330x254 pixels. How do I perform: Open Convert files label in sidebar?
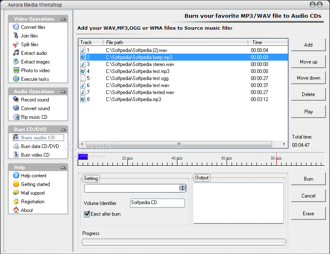[x=33, y=27]
